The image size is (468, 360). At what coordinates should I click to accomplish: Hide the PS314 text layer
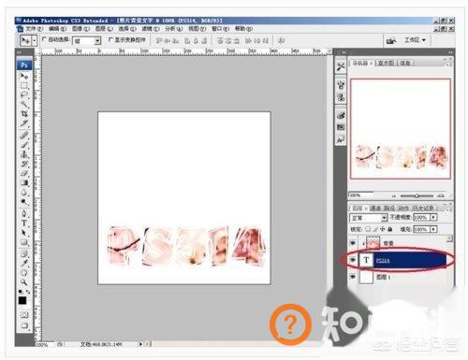[353, 260]
